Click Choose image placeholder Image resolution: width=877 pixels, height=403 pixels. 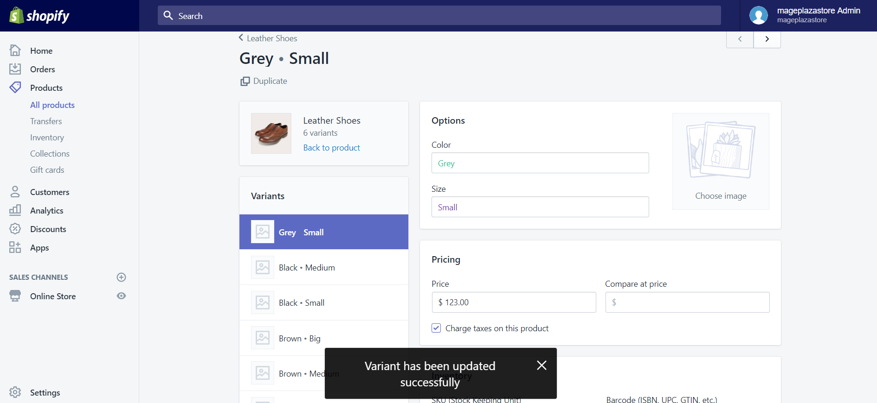pos(721,161)
